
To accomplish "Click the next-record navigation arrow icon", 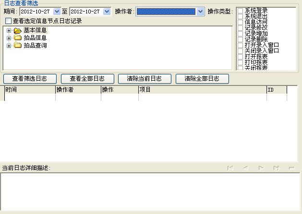I will (261, 168).
